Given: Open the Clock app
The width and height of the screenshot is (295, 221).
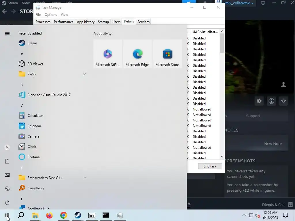Looking at the screenshot, I should pyautogui.click(x=27, y=146).
